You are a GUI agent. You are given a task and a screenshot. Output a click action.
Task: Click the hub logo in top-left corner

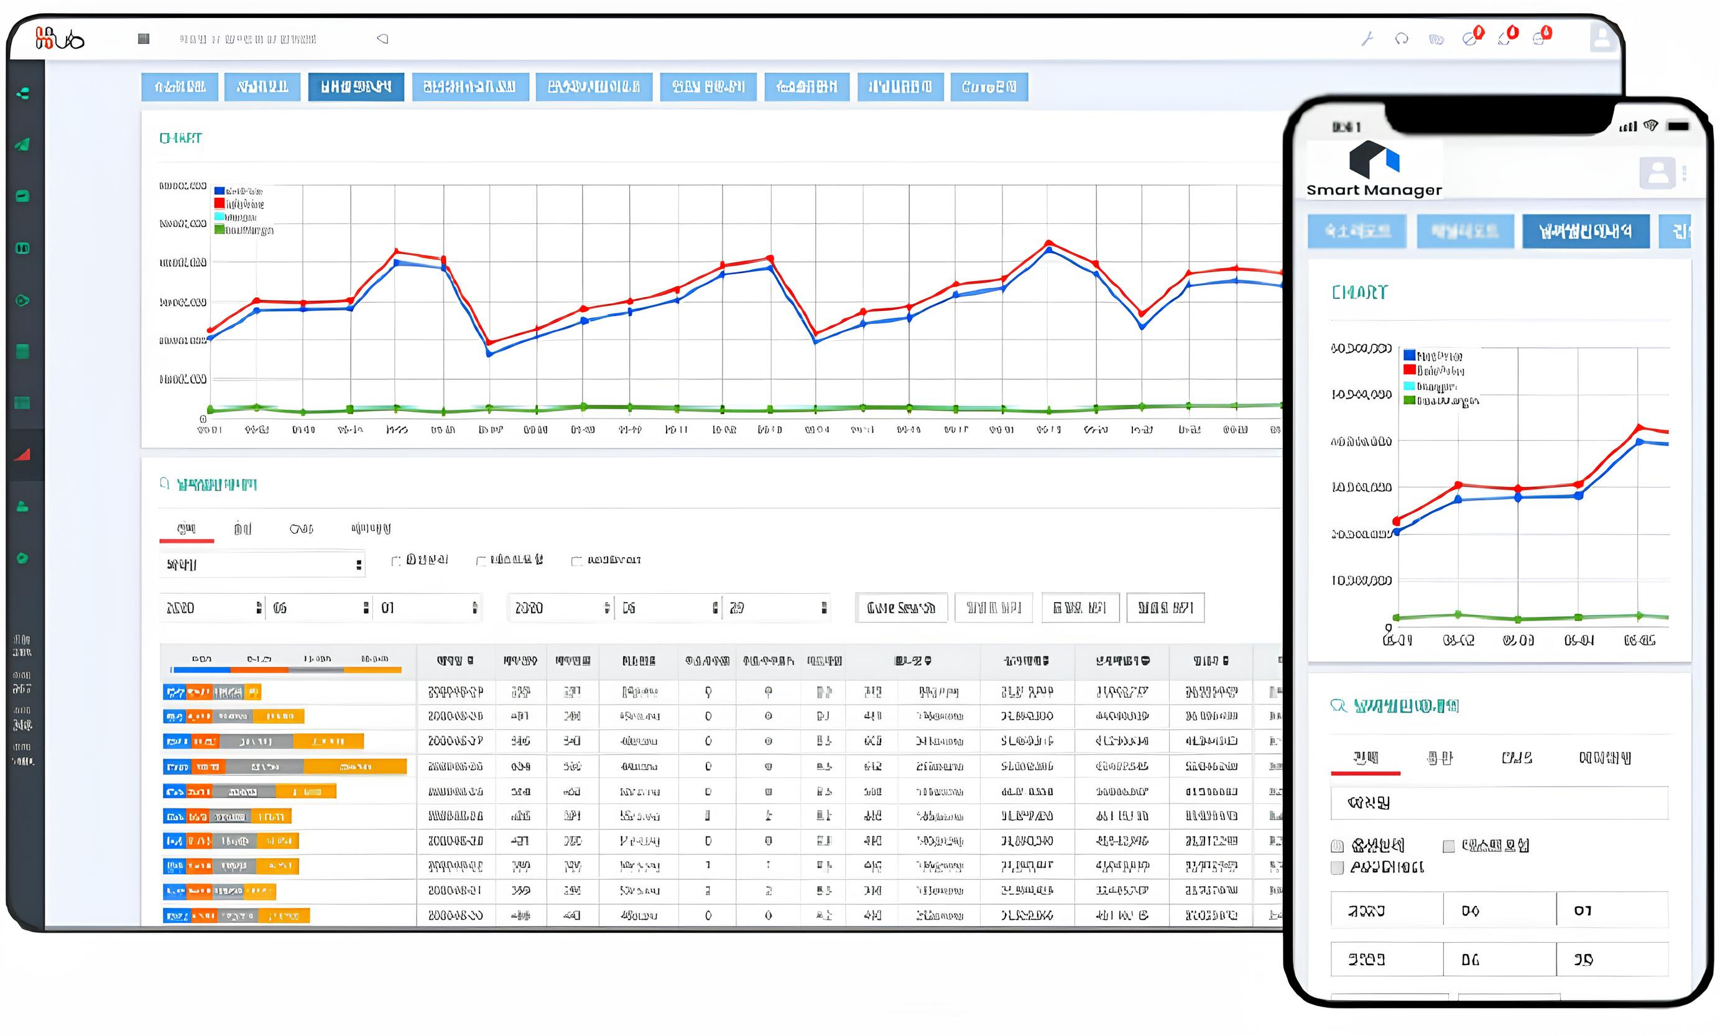60,39
